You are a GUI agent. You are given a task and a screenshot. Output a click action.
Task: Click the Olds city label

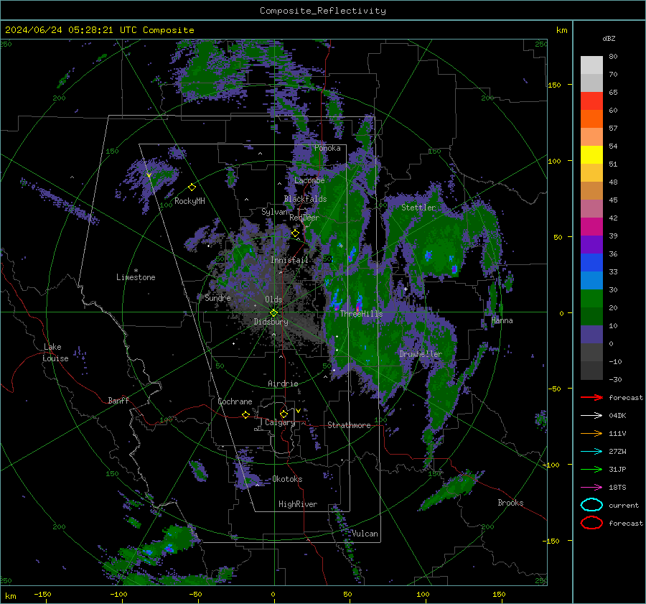click(273, 299)
